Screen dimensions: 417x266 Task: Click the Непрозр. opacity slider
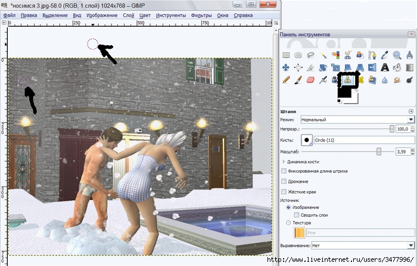coord(348,129)
